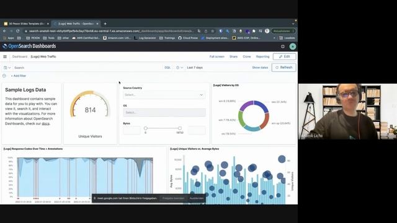Toggle the DQL query language switcher
Screen dimensions: 397x223
click(167, 68)
